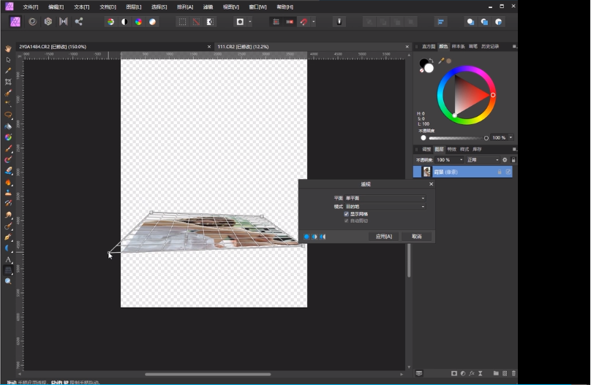Open the Edit [E] menu

click(56, 7)
